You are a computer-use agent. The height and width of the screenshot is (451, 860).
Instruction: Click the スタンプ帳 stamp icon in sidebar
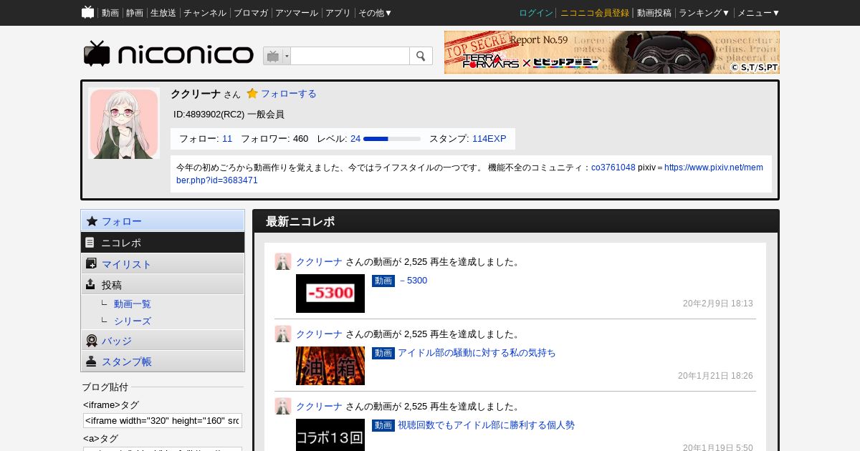pos(91,362)
